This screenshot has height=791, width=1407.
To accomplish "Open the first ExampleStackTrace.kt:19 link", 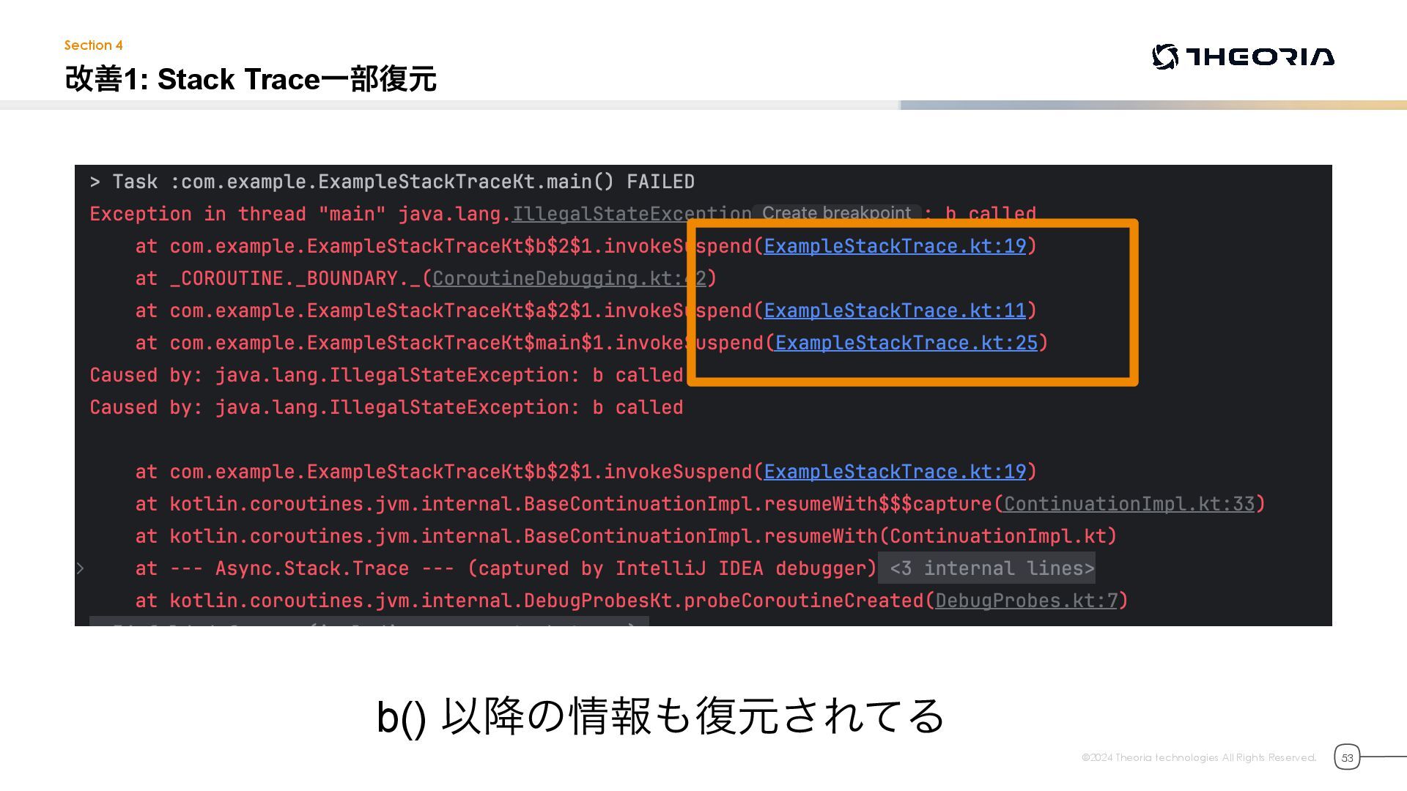I will [x=894, y=246].
